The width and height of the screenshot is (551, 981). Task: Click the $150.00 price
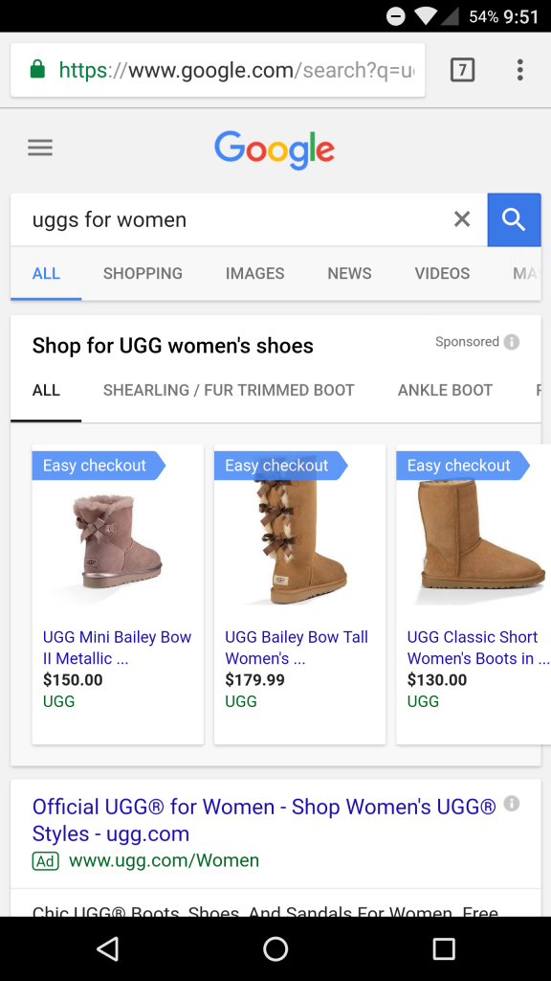click(x=73, y=680)
